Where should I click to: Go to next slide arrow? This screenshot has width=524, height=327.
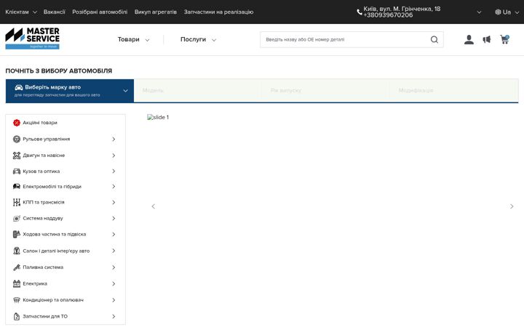(512, 206)
